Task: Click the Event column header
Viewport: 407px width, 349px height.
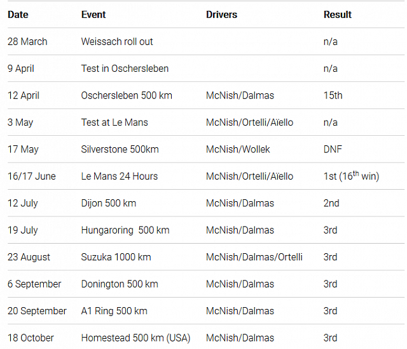Action: (93, 15)
